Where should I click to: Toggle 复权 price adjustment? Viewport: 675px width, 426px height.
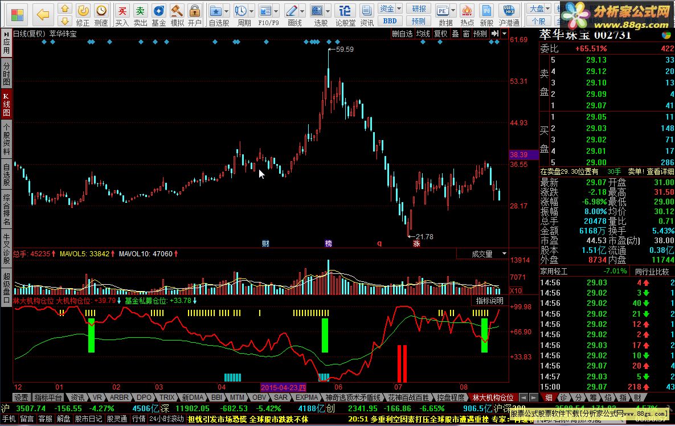click(x=440, y=34)
